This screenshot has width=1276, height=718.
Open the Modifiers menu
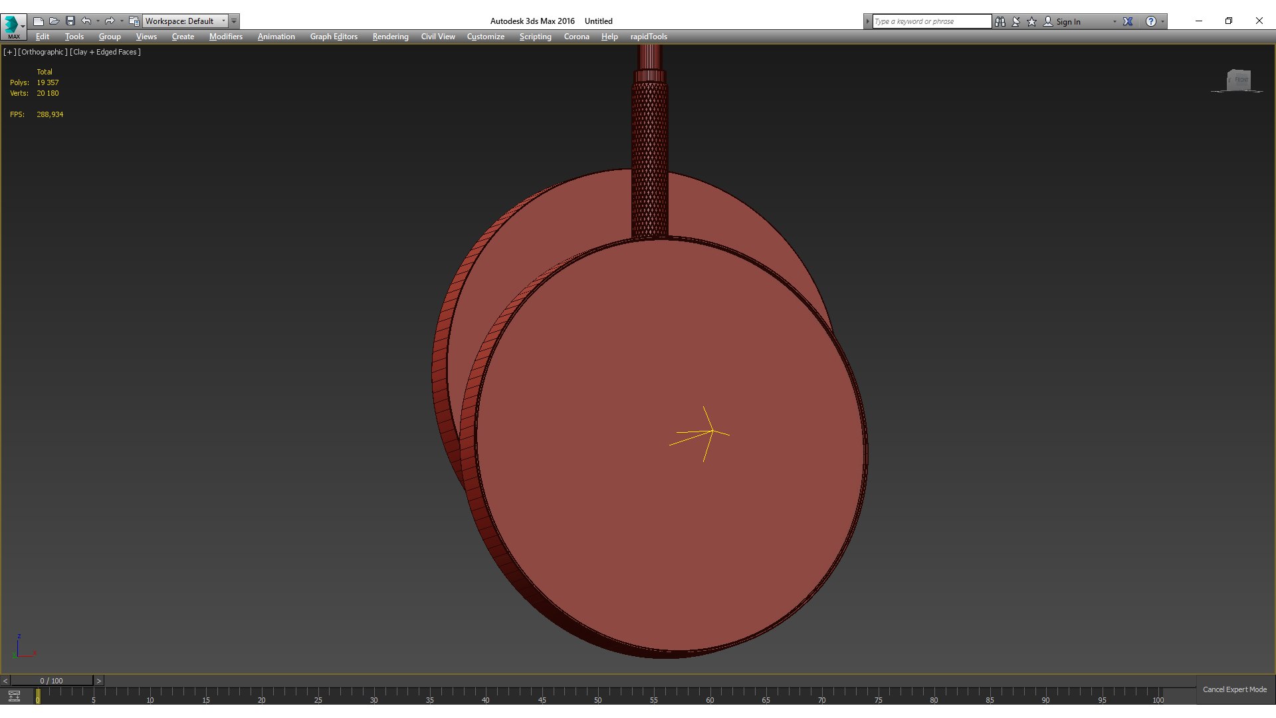coord(225,37)
